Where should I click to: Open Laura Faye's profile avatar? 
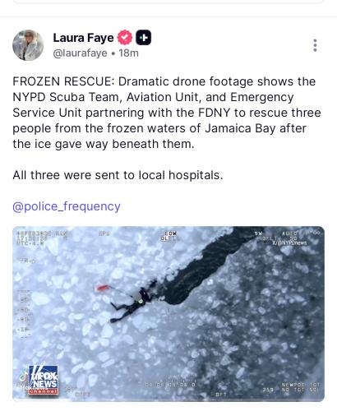click(x=28, y=45)
